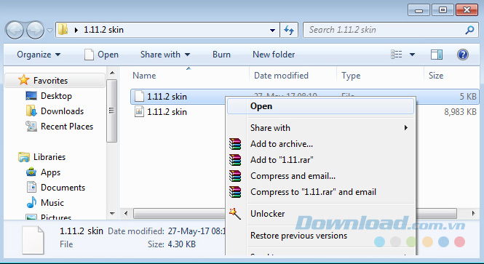Click the Favorites star icon
The image size is (484, 264).
[x=24, y=80]
